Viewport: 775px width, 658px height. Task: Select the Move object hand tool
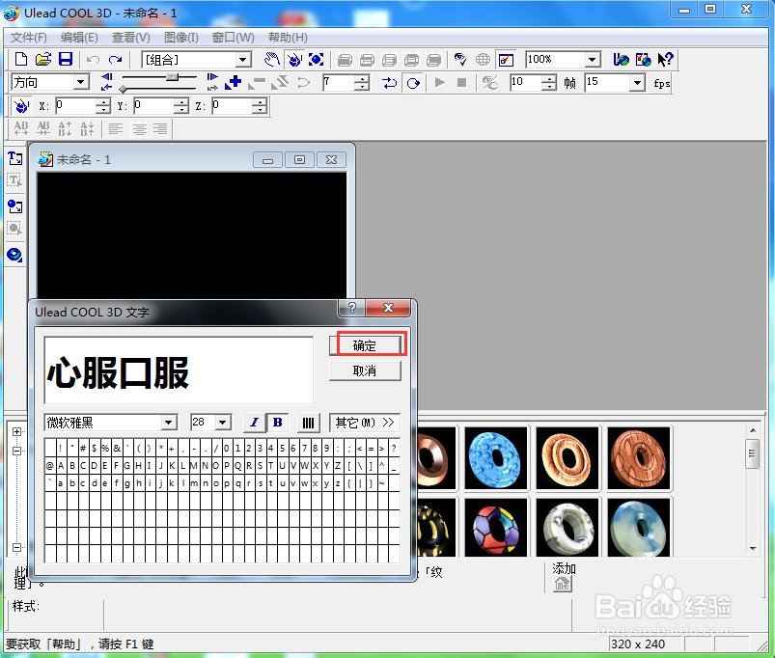point(272,60)
